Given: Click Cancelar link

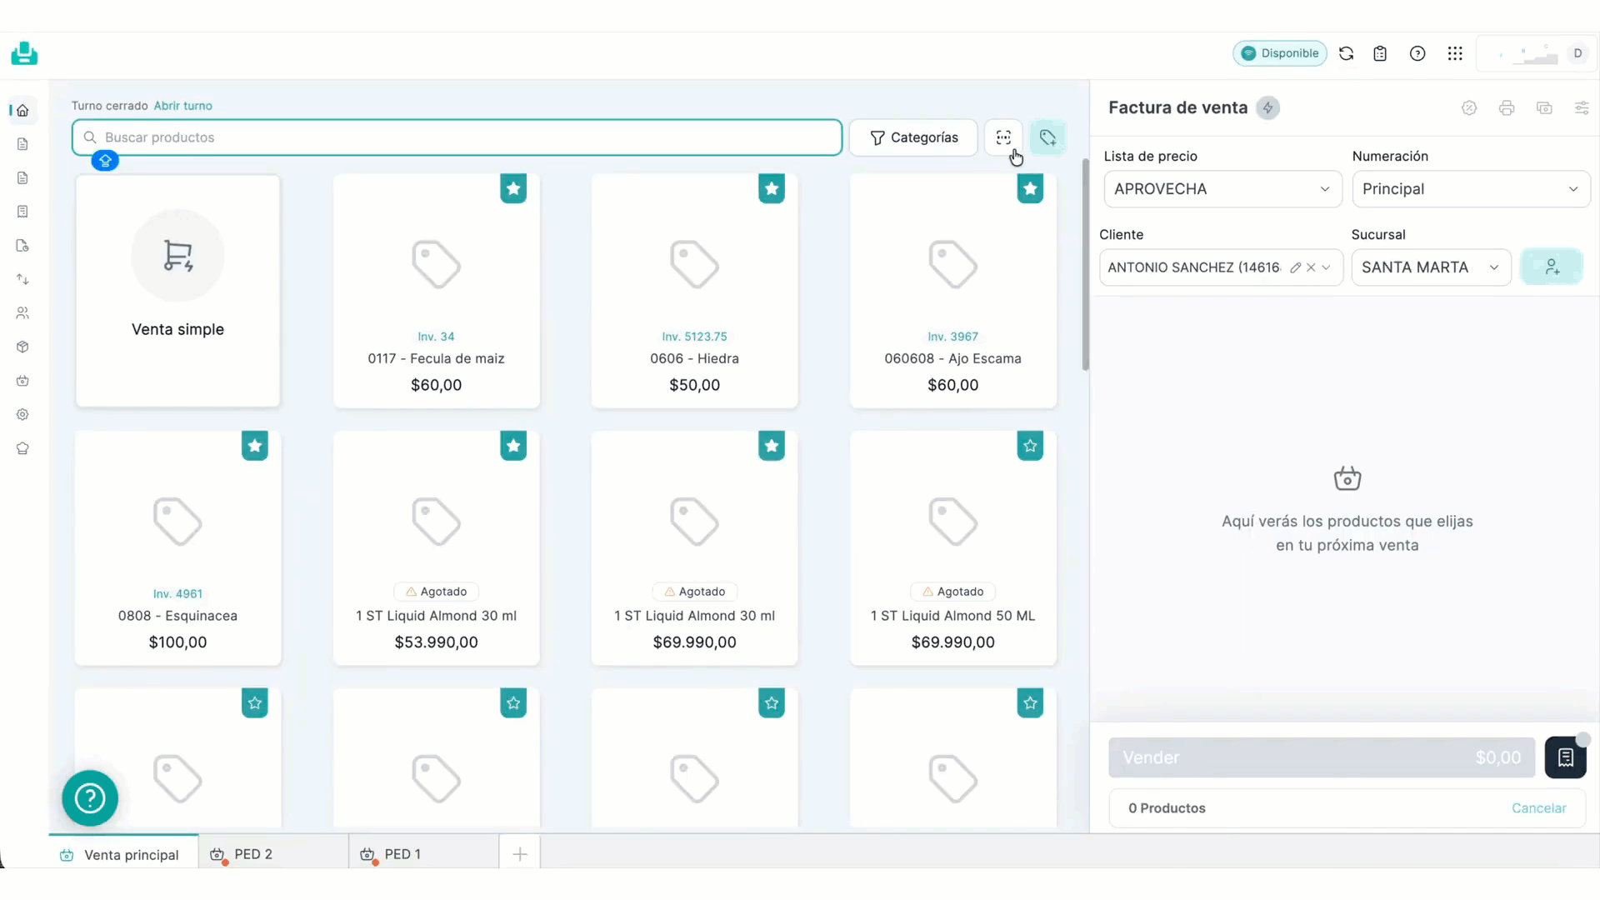Looking at the screenshot, I should [x=1538, y=808].
